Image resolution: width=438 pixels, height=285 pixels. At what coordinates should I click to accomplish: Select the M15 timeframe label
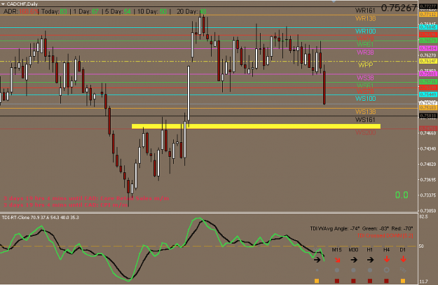coord(336,250)
